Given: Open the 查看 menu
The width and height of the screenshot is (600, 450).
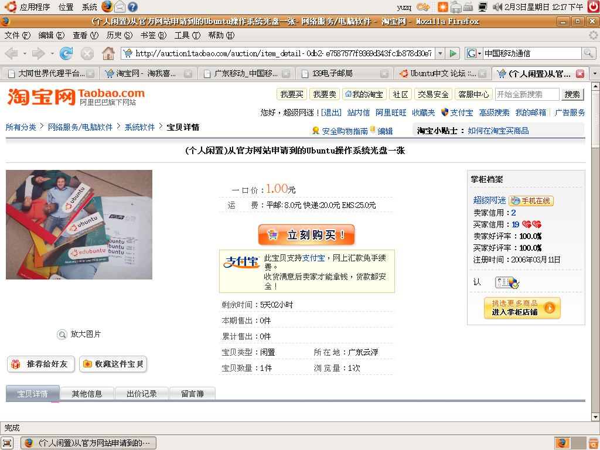Looking at the screenshot, I should click(86, 35).
